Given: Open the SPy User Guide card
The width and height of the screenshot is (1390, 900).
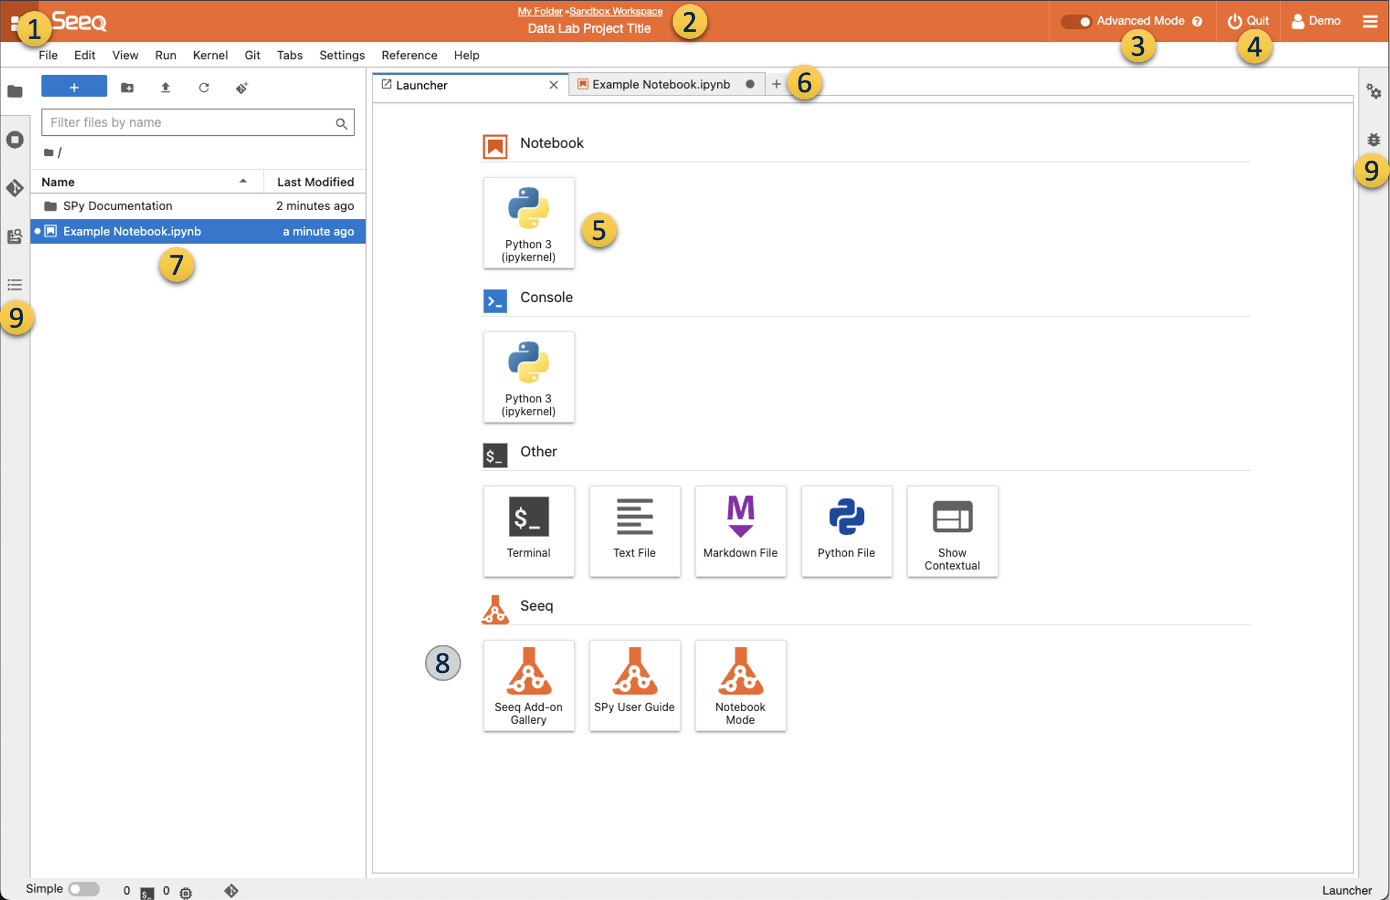Looking at the screenshot, I should (x=634, y=685).
